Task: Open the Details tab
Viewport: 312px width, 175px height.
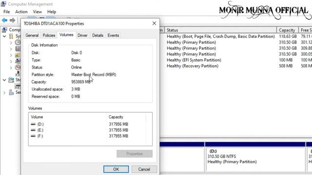Action: tap(97, 35)
